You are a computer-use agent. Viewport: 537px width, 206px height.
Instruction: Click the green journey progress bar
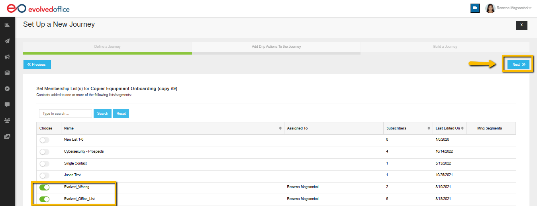108,53
